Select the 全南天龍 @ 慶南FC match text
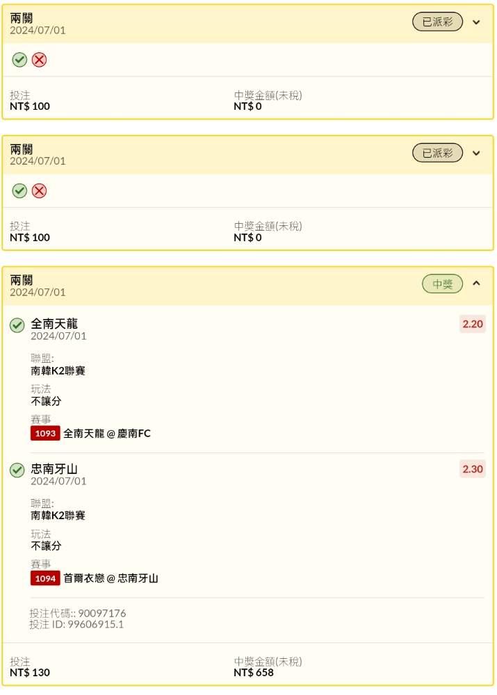The height and width of the screenshot is (695, 497). (107, 434)
